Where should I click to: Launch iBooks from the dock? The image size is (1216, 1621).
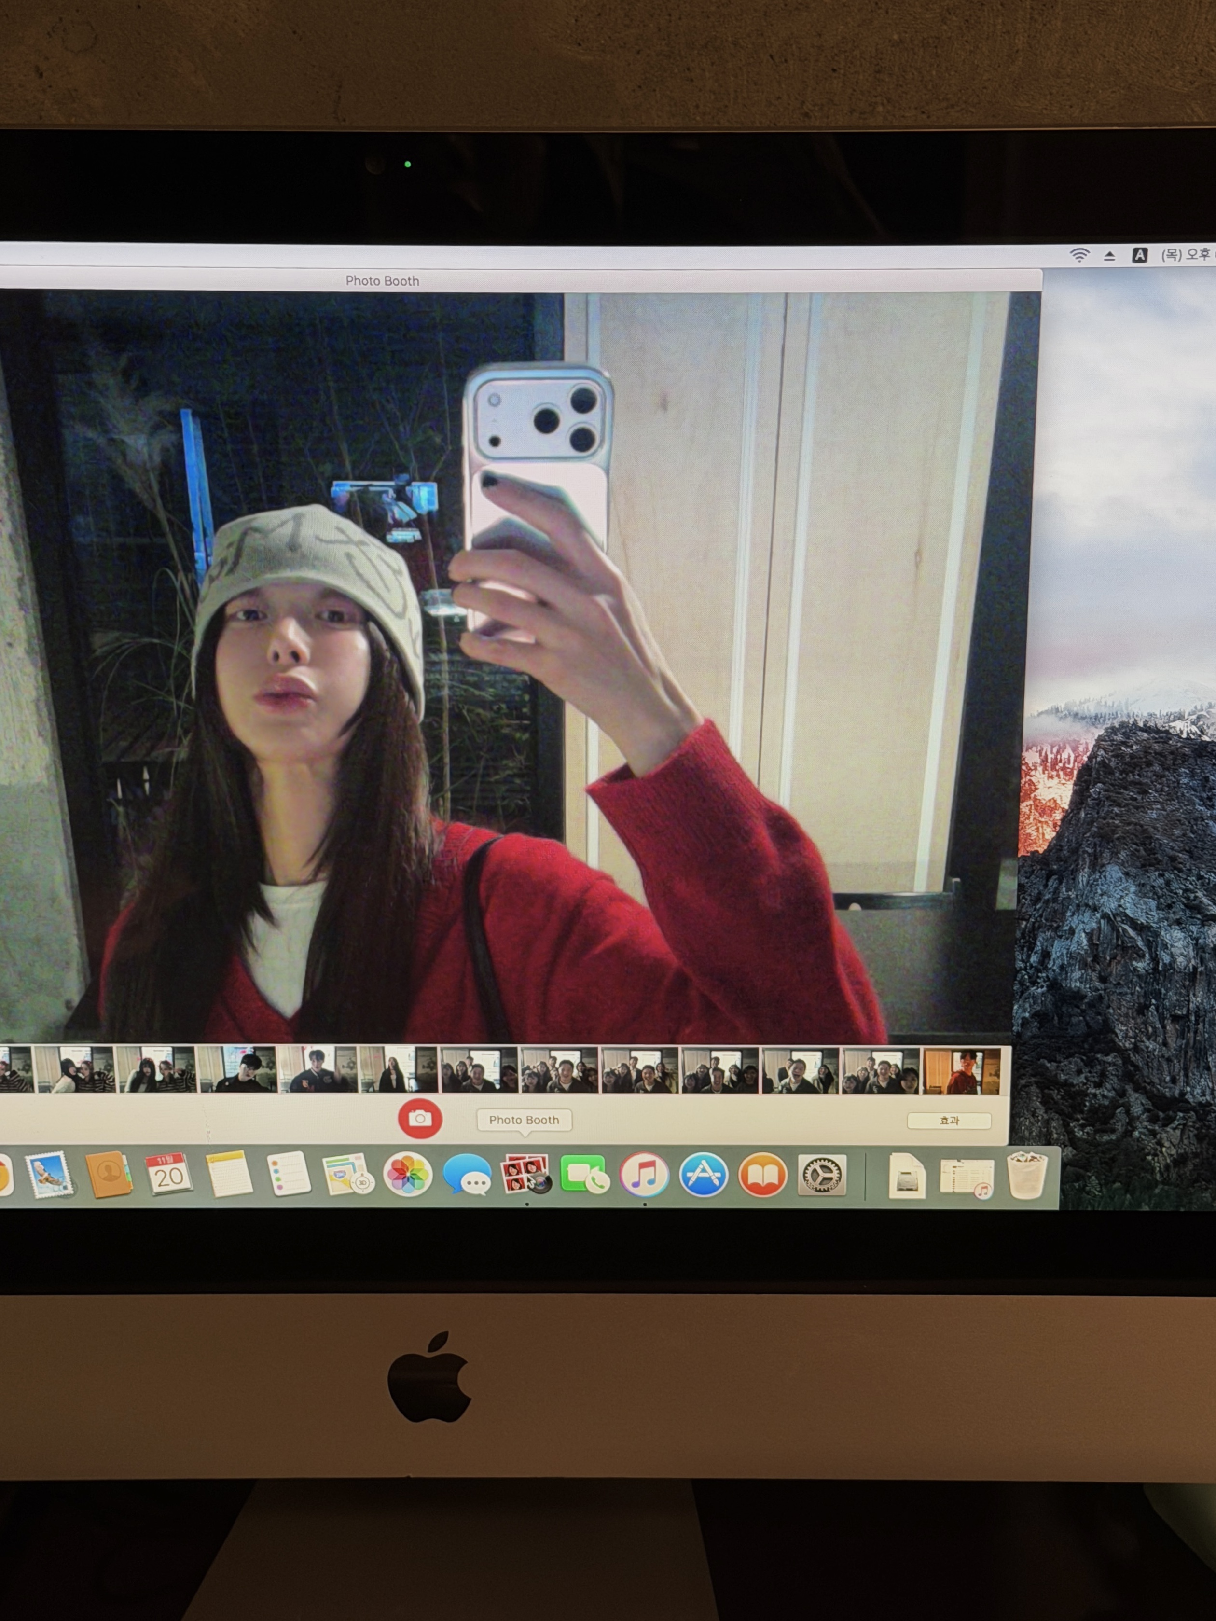point(762,1175)
